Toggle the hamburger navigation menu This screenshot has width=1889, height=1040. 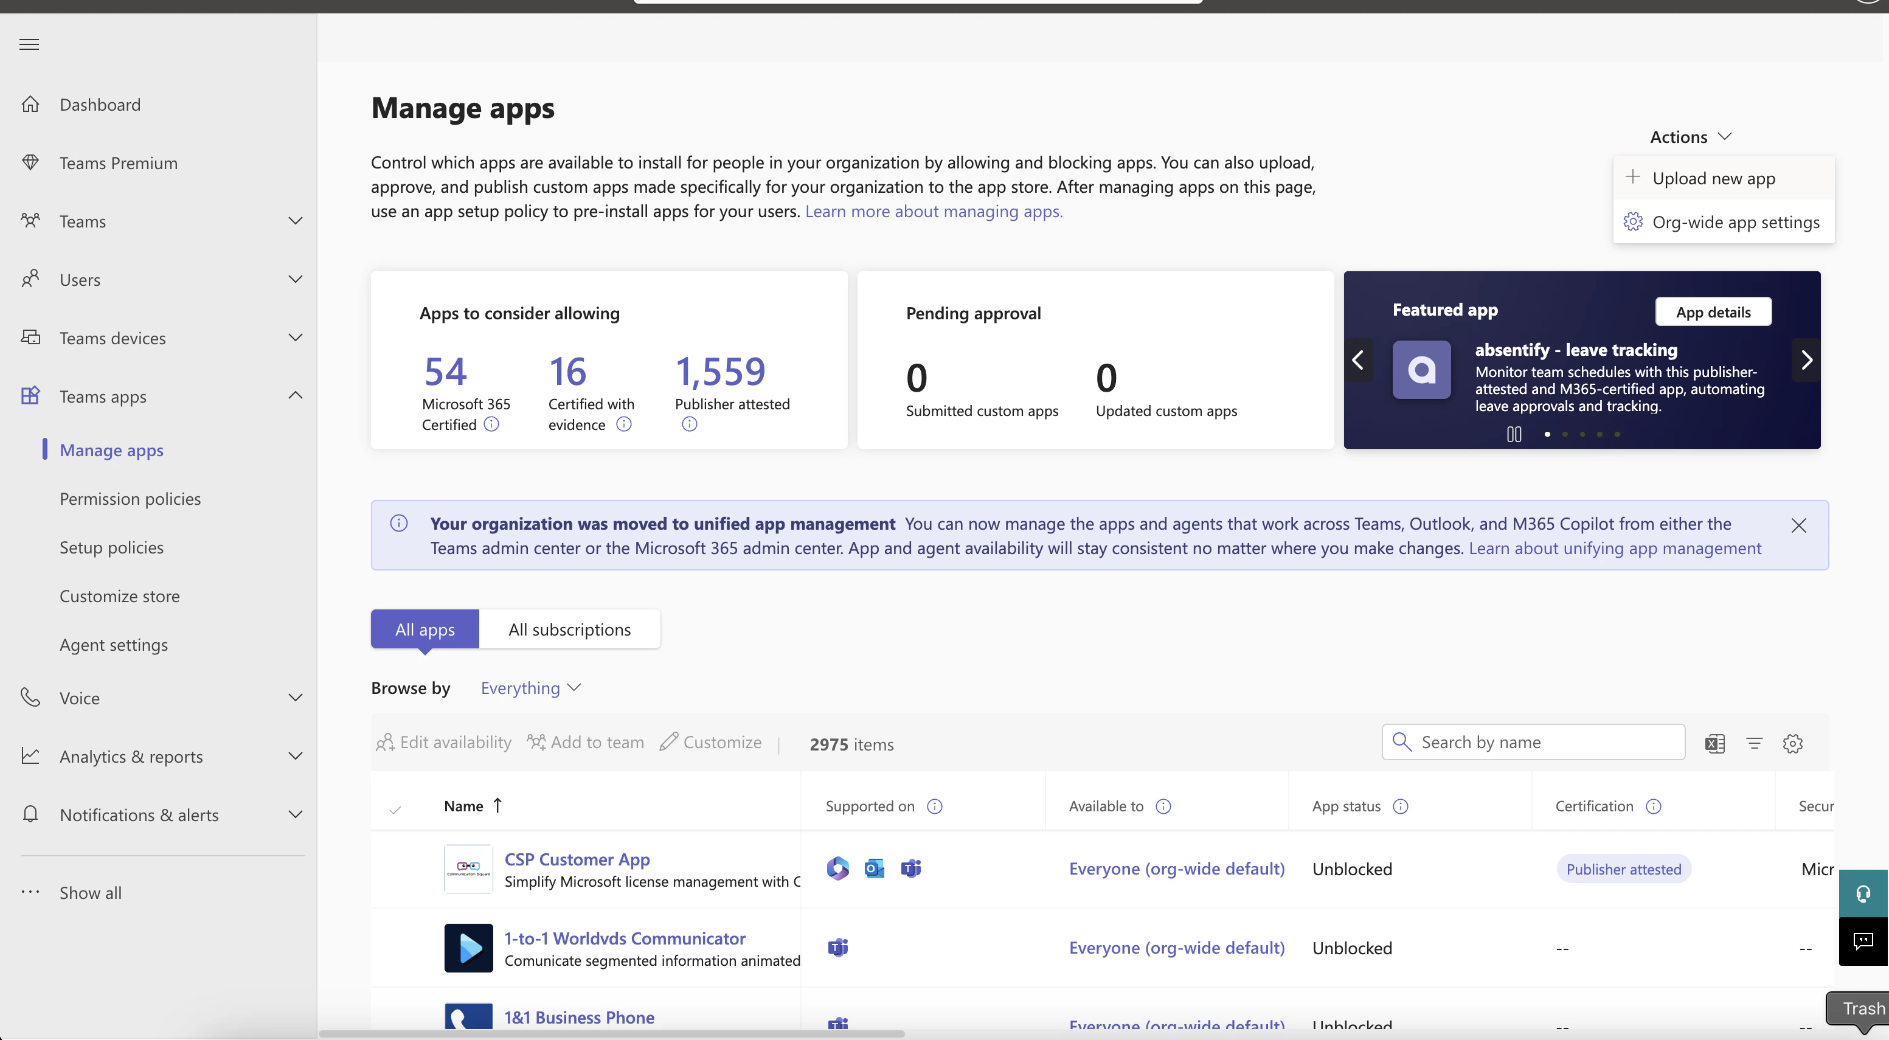pyautogui.click(x=29, y=44)
